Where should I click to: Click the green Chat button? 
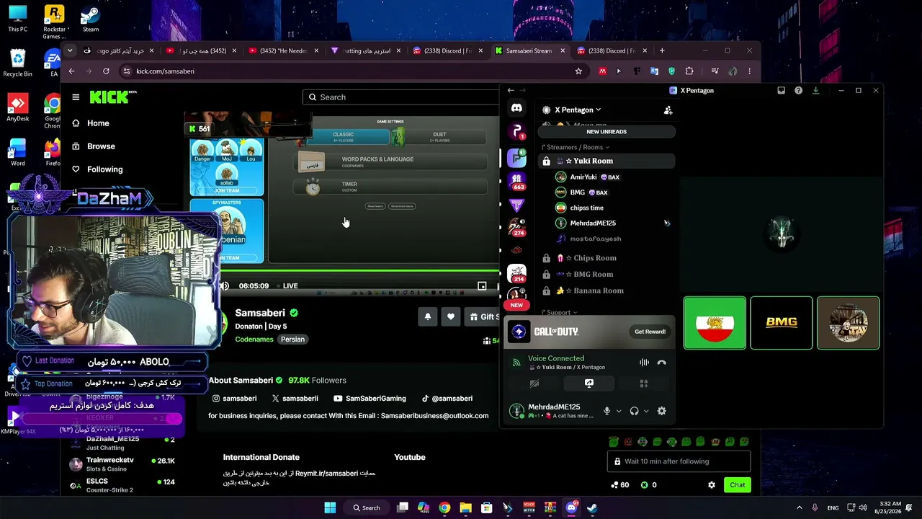coord(737,485)
